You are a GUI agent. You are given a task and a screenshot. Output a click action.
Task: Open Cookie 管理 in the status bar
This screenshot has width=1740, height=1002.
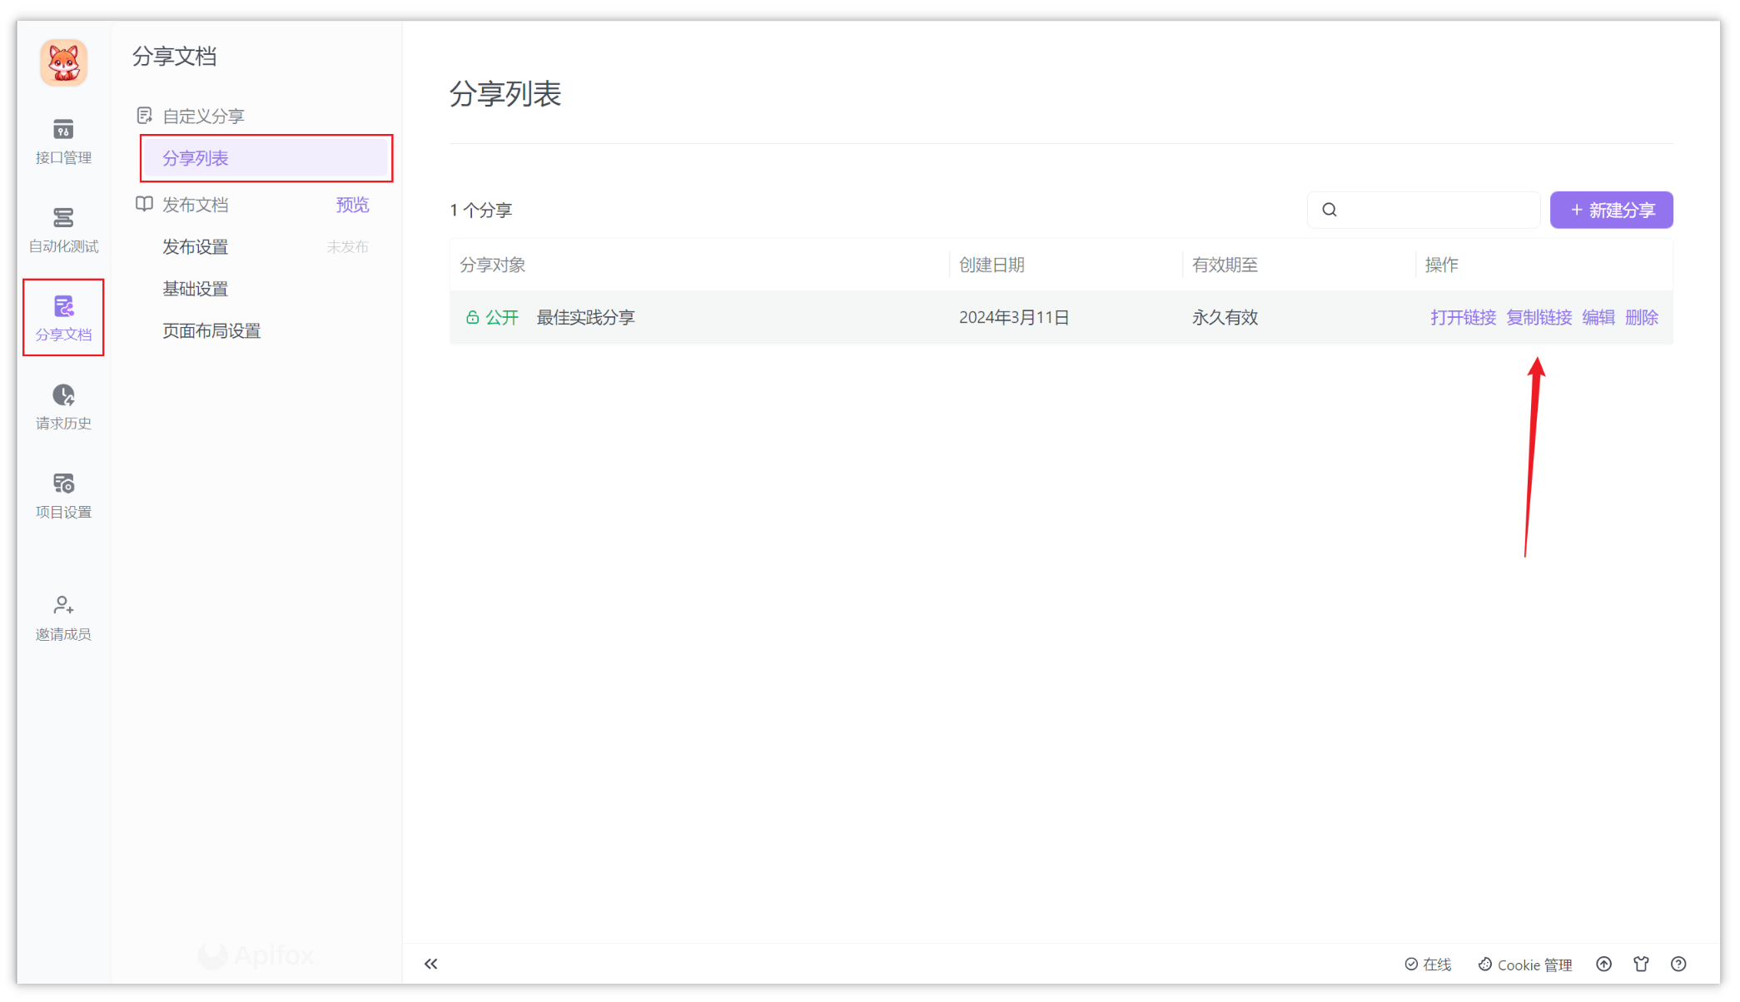pyautogui.click(x=1524, y=964)
